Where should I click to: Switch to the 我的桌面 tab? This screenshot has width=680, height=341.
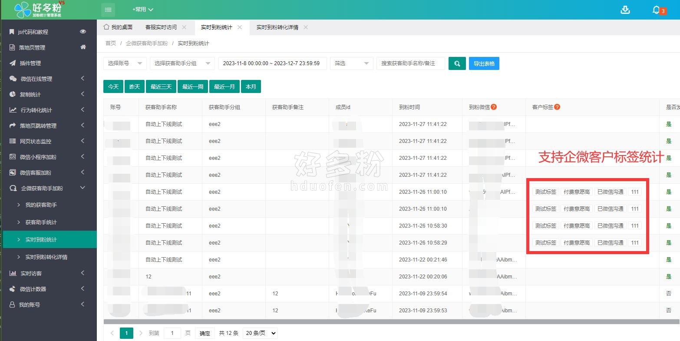[x=118, y=27]
